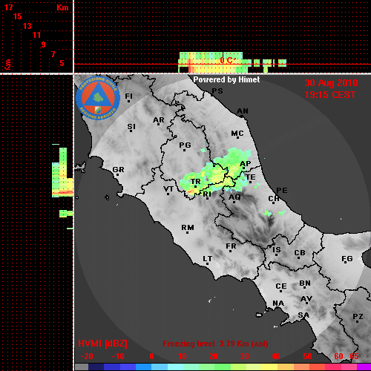371x371 pixels.
Task: Click the PS label on the coast
Action: pyautogui.click(x=217, y=91)
